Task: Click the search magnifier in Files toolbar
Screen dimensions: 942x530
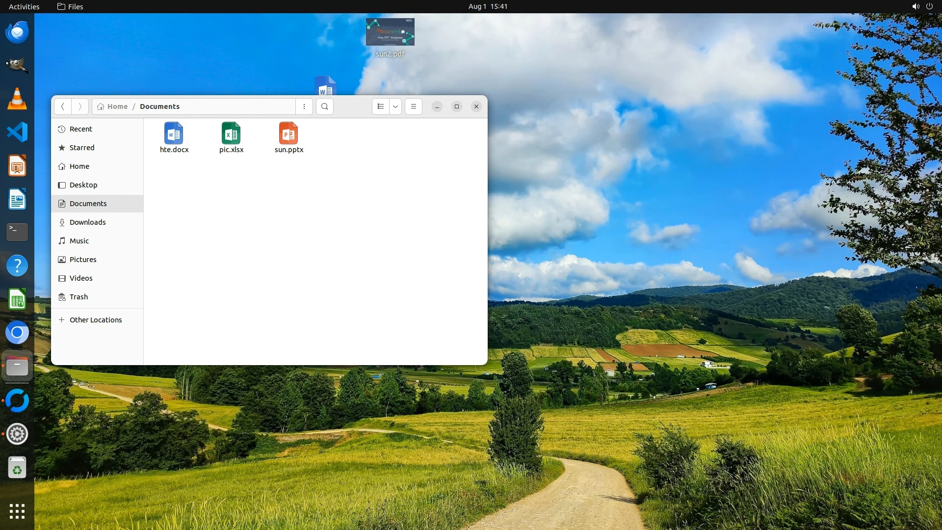Action: pyautogui.click(x=324, y=106)
